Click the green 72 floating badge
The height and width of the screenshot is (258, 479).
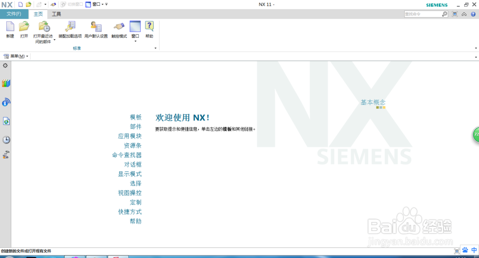pos(476,135)
